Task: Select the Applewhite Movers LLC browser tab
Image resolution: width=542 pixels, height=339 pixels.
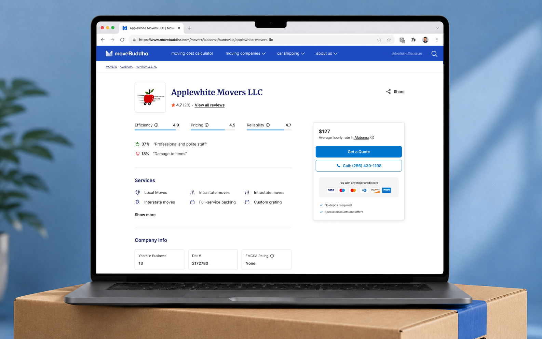Action: coord(152,28)
